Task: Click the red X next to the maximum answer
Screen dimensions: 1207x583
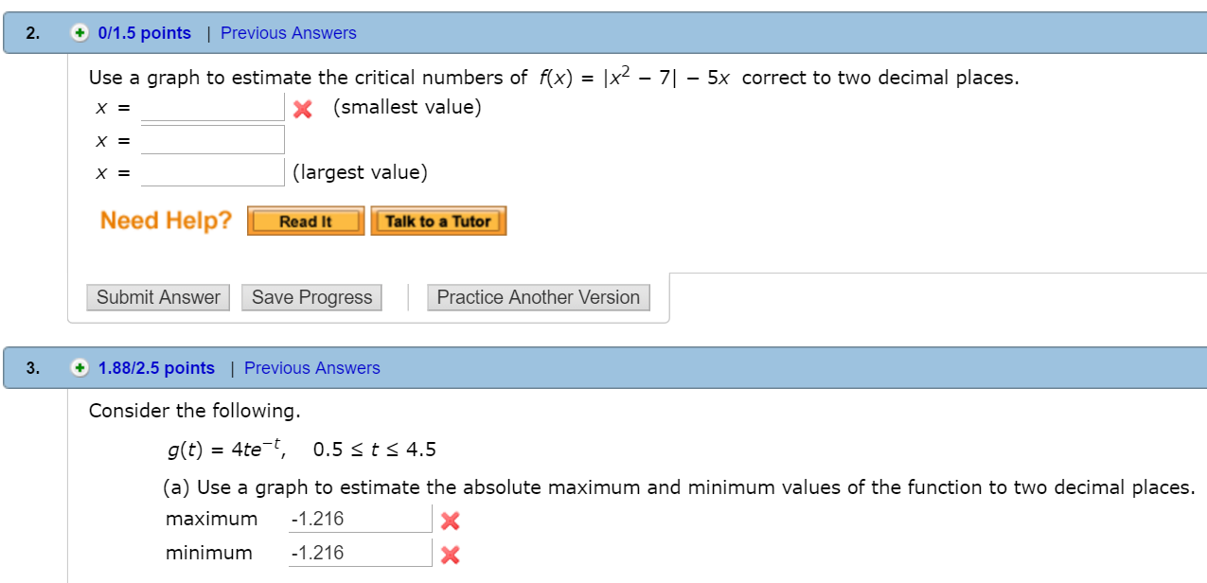Action: (x=452, y=519)
